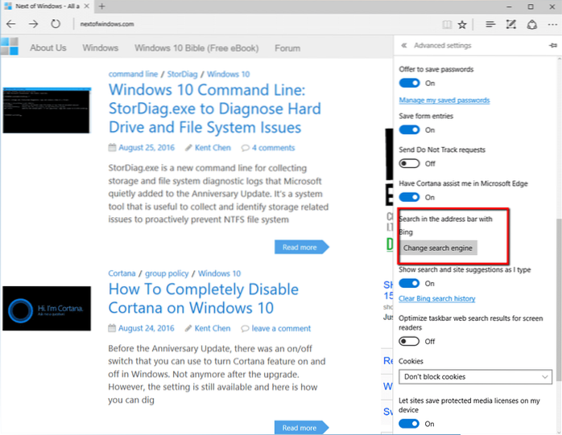The width and height of the screenshot is (562, 435).
Task: Disable Have Cortana assist me toggle
Action: (x=410, y=196)
